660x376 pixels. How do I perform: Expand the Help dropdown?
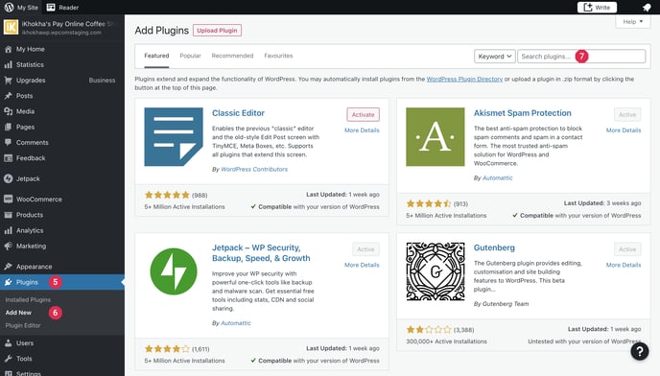(x=632, y=21)
